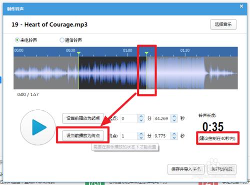Click the 0:35 ringtone length value
The width and height of the screenshot is (250, 185).
(x=213, y=127)
